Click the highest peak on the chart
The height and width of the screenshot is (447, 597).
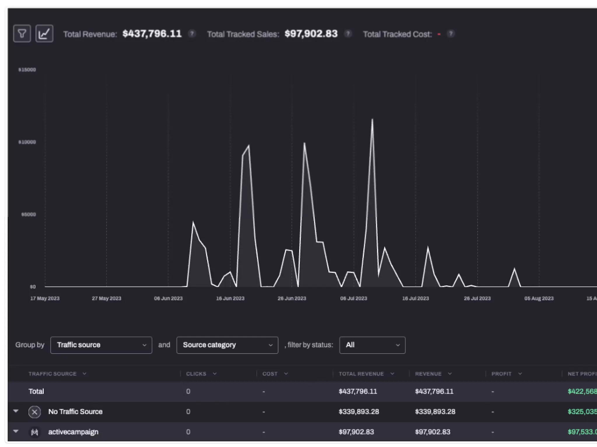[x=372, y=120]
